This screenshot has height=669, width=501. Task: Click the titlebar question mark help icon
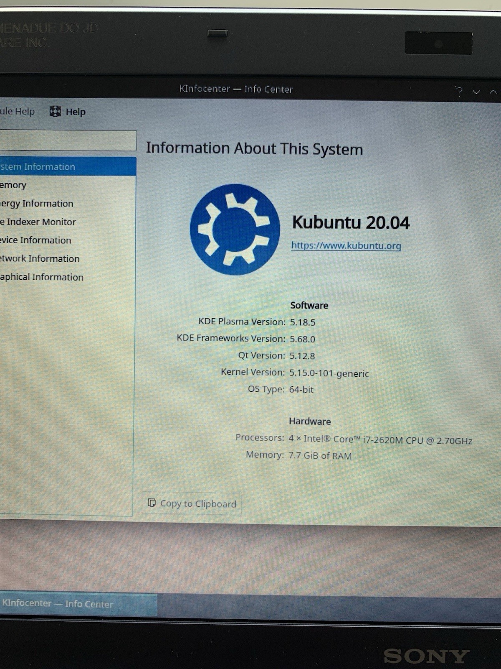pyautogui.click(x=459, y=91)
